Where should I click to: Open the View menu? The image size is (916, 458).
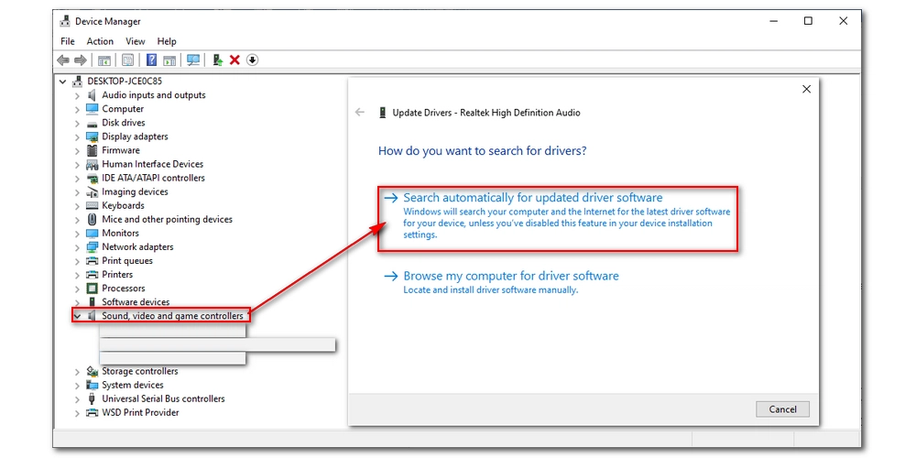135,41
